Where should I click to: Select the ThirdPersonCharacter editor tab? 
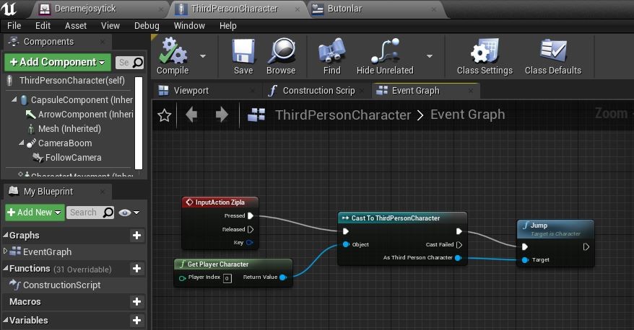[234, 9]
